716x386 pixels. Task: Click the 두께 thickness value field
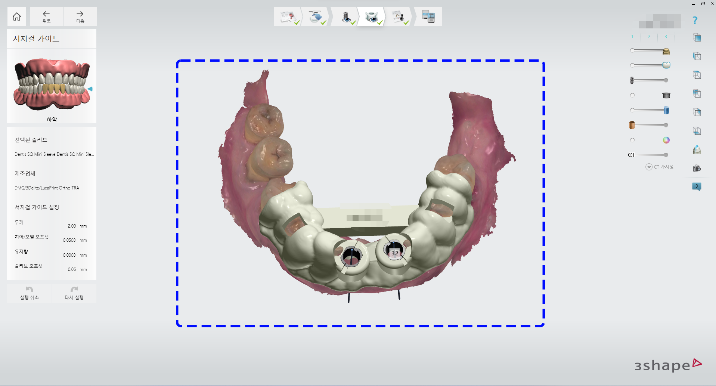[72, 226]
